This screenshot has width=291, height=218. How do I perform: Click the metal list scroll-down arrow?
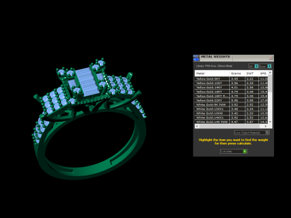270,122
